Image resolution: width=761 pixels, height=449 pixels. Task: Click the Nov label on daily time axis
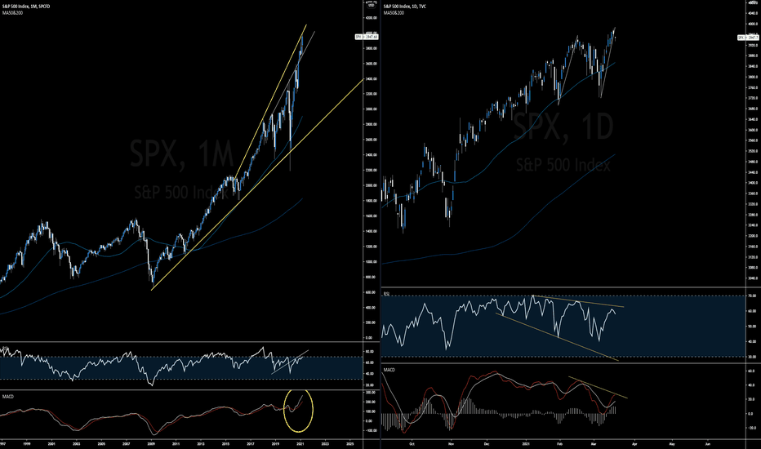pos(451,443)
